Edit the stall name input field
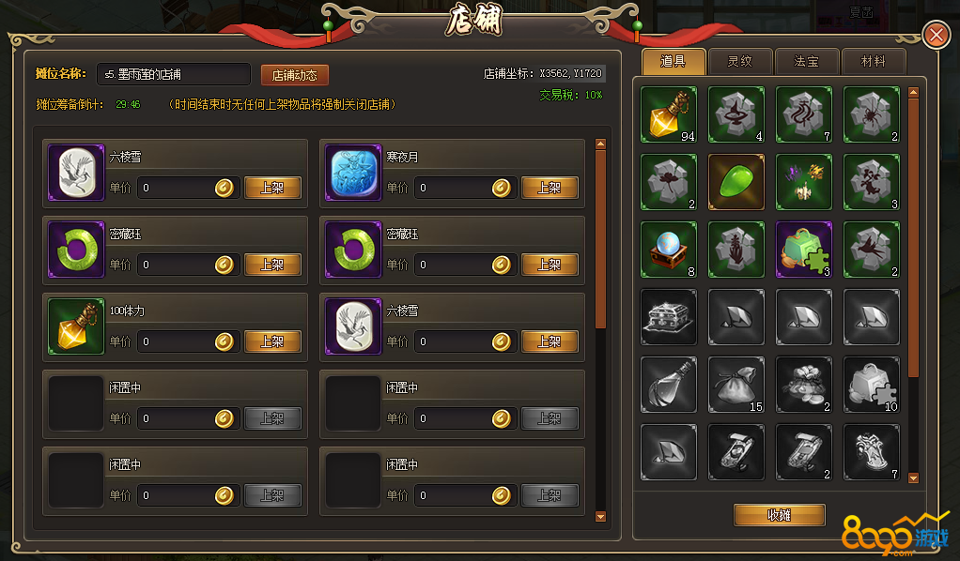 [174, 74]
